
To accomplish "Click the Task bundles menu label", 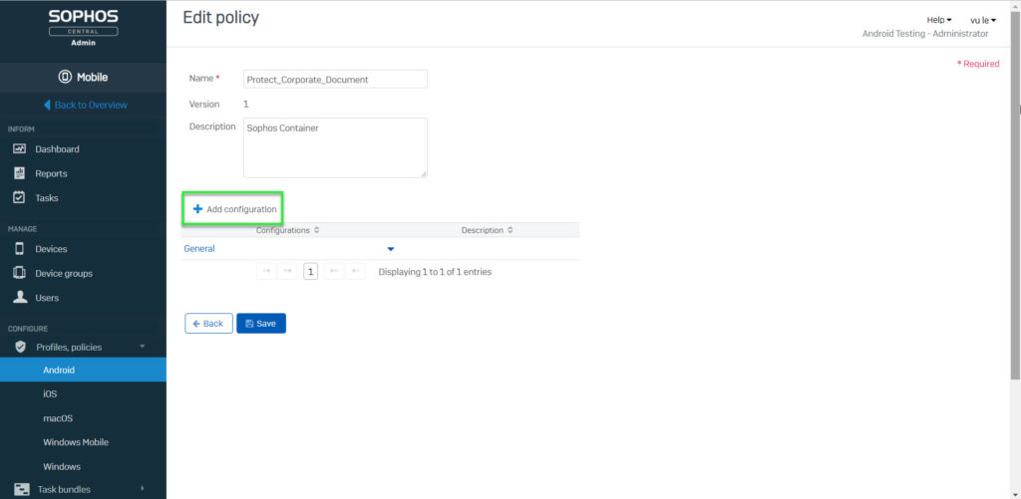I will pyautogui.click(x=64, y=489).
